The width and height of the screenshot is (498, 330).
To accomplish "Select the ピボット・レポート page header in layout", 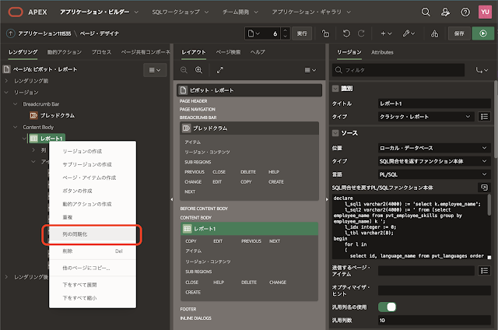I will pos(249,90).
